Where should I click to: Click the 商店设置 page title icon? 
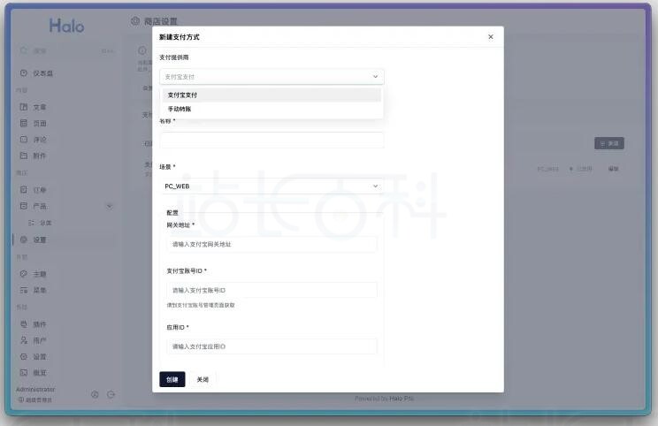[135, 21]
